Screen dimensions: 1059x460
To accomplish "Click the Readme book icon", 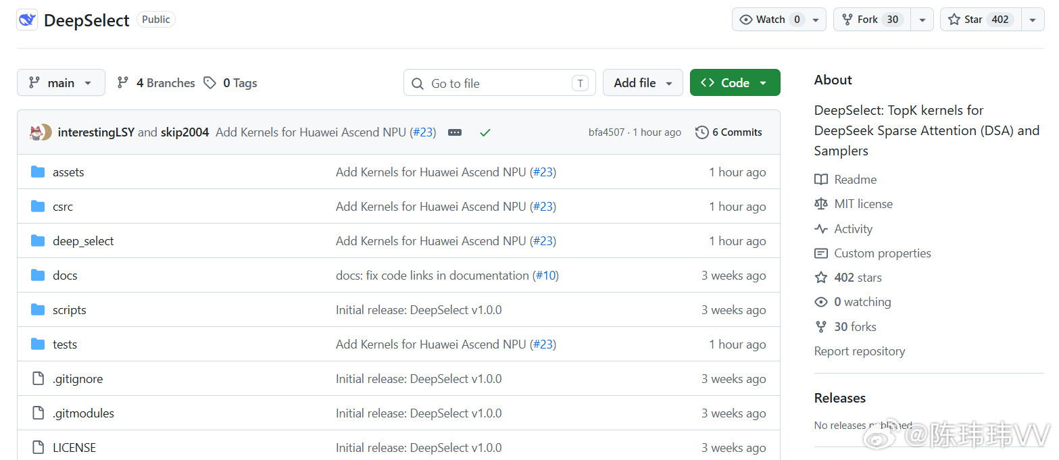I will (x=821, y=180).
